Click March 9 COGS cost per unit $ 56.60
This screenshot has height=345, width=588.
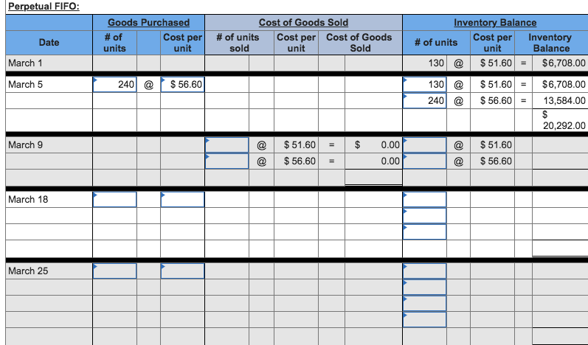(300, 161)
